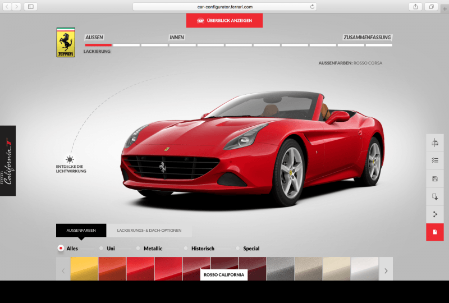Pick the yellow paint swatch
Image resolution: width=449 pixels, height=303 pixels.
coord(84,269)
